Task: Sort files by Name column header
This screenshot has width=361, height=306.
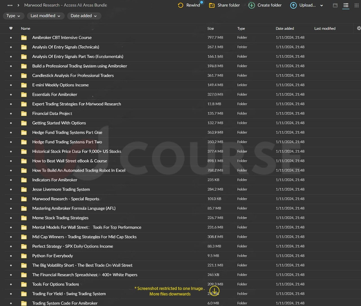Action: pos(25,28)
